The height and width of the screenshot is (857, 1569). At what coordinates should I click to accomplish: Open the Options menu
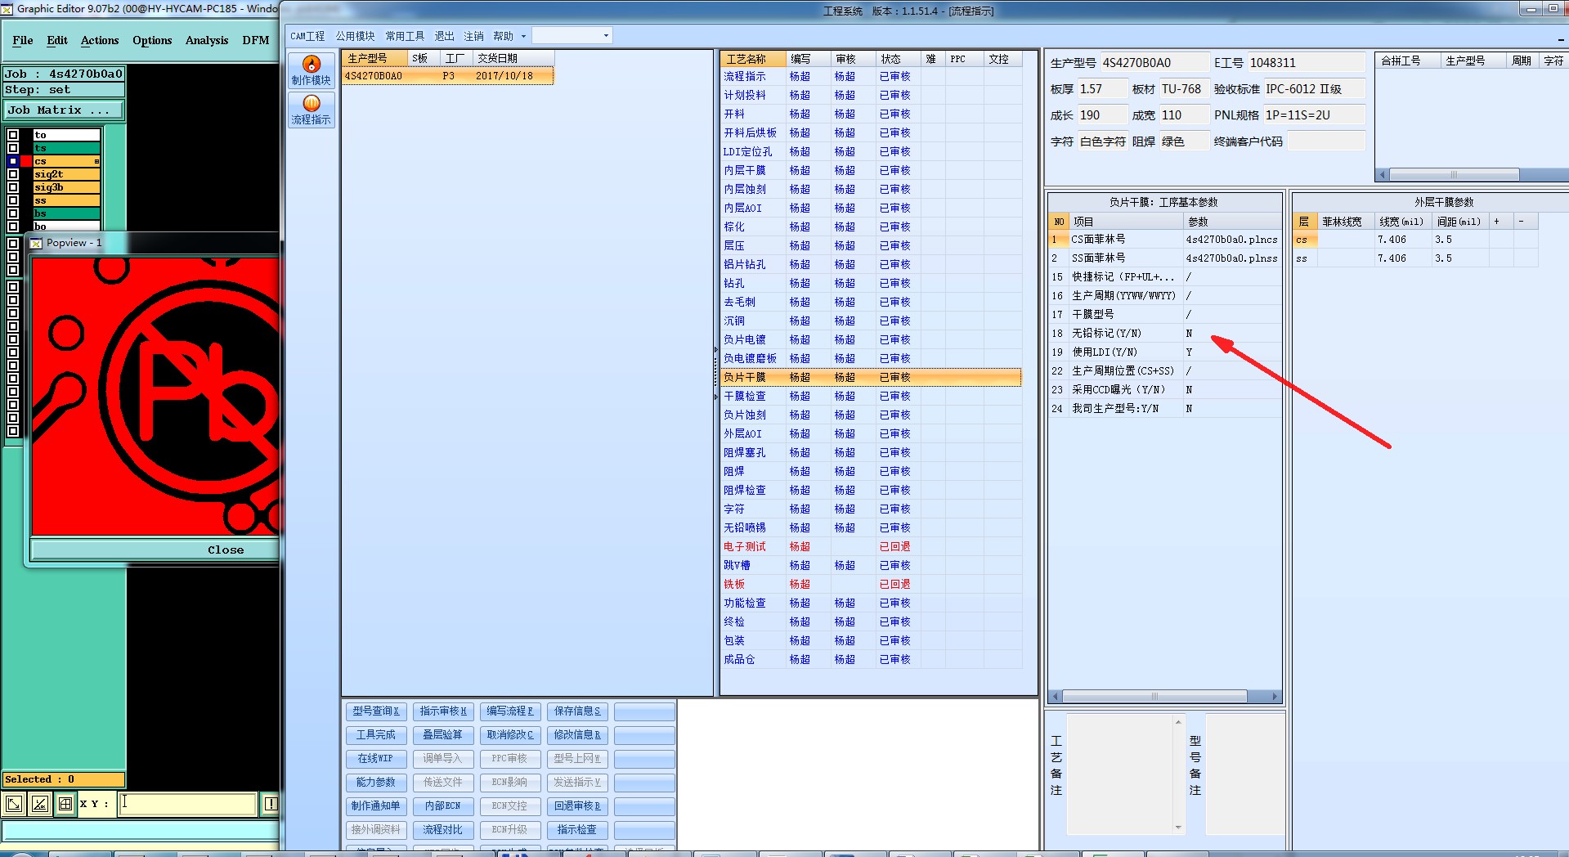pos(152,40)
